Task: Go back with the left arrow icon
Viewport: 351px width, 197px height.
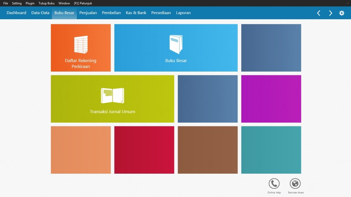Action: (318, 13)
